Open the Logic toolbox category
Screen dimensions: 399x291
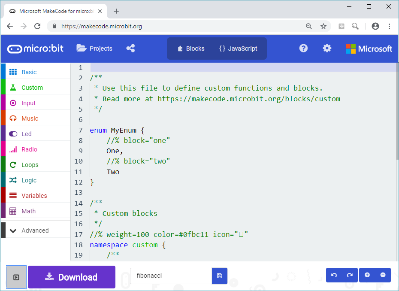[x=36, y=180]
